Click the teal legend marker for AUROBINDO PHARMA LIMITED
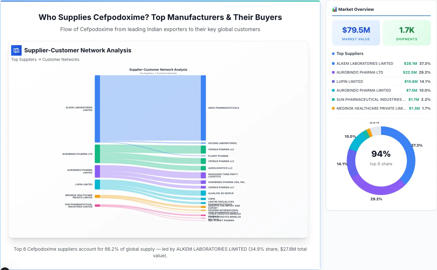 pos(333,90)
